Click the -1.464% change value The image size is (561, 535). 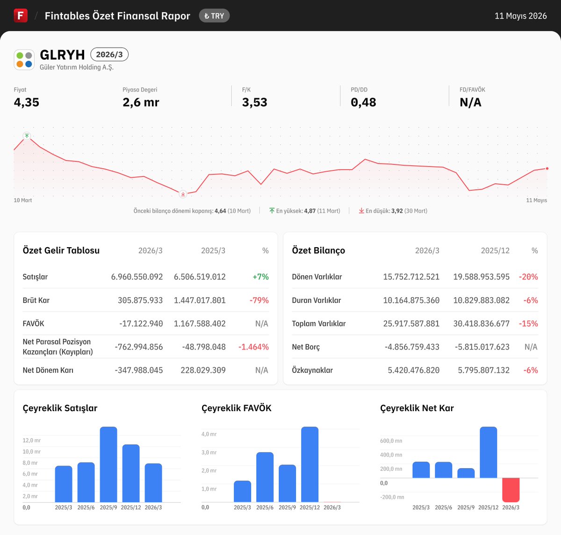(253, 347)
